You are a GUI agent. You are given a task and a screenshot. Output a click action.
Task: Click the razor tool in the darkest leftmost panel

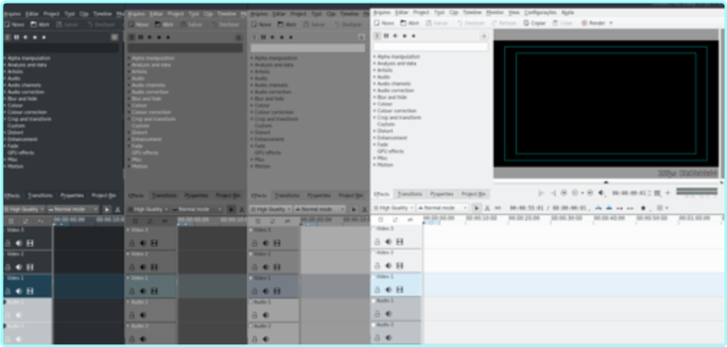tap(117, 209)
